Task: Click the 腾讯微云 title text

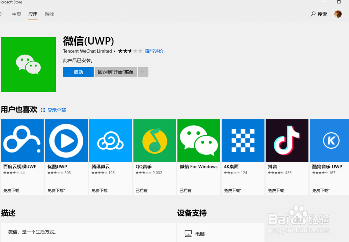Action: (x=101, y=166)
